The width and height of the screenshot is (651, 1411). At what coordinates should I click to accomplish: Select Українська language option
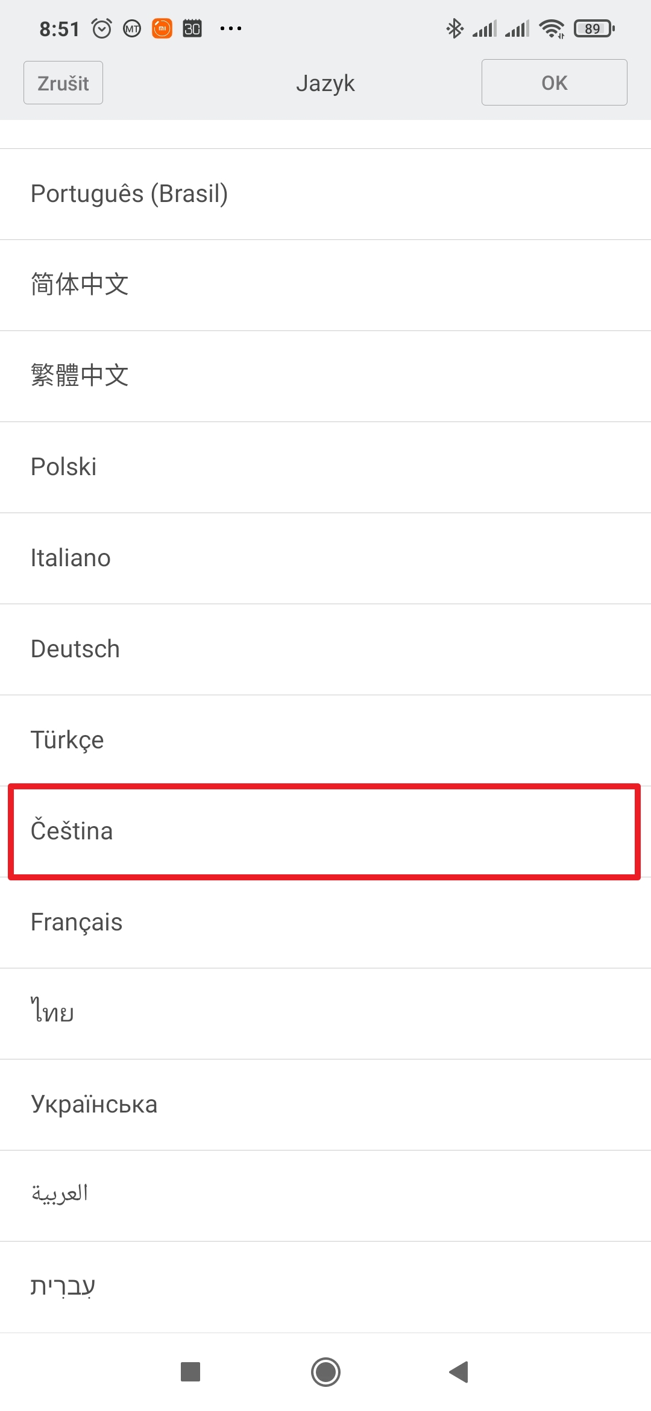325,1105
